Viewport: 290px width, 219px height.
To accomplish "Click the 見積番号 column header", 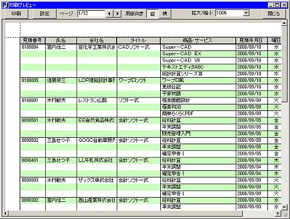I will [x=33, y=40].
